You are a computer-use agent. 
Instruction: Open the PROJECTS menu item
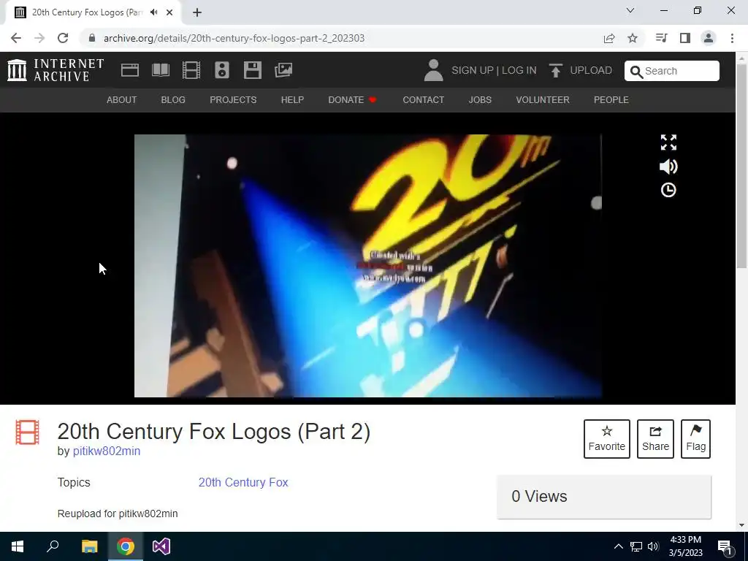(233, 99)
